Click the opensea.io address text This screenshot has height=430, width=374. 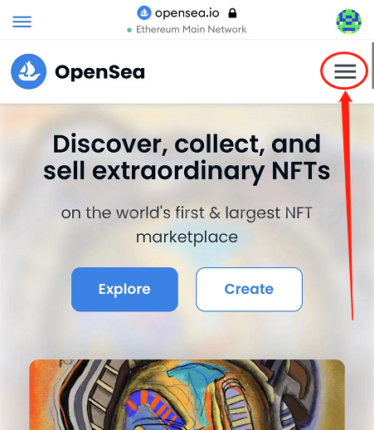(x=187, y=13)
